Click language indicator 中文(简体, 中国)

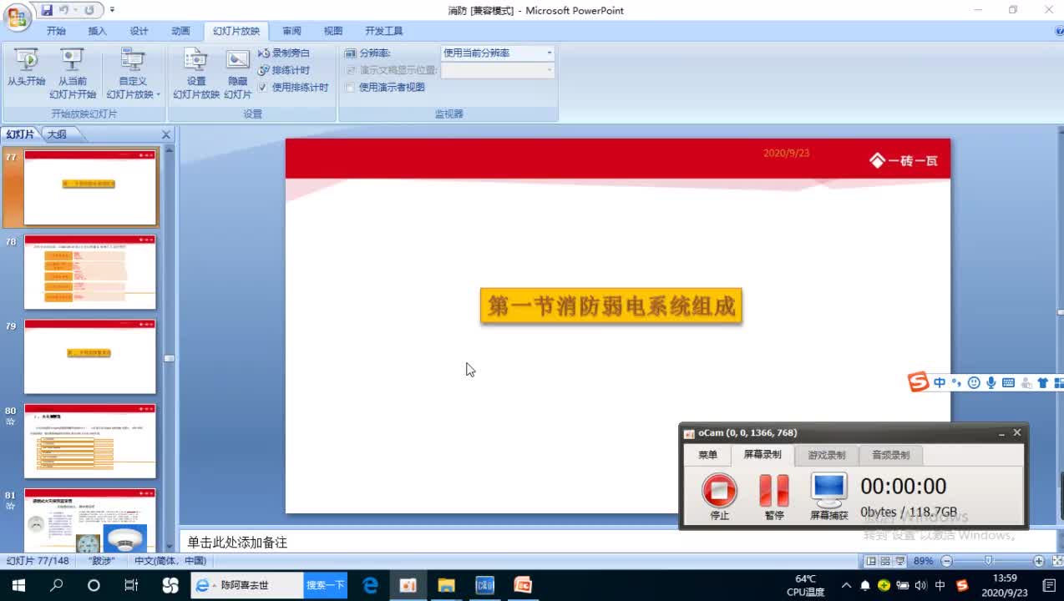coord(170,561)
